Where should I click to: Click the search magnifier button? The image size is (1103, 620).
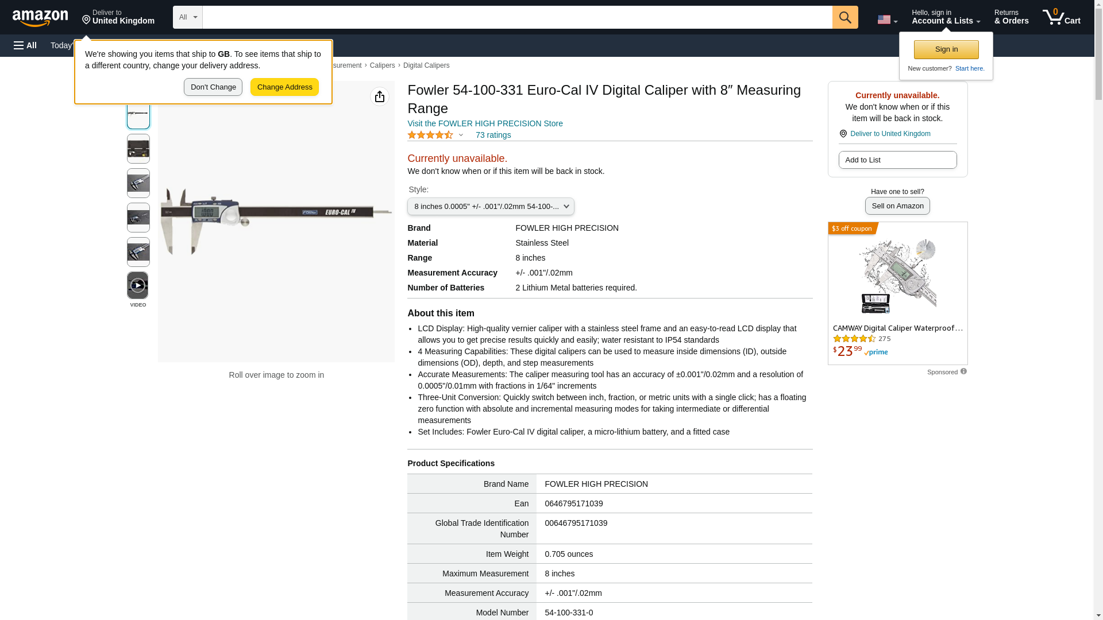844,17
